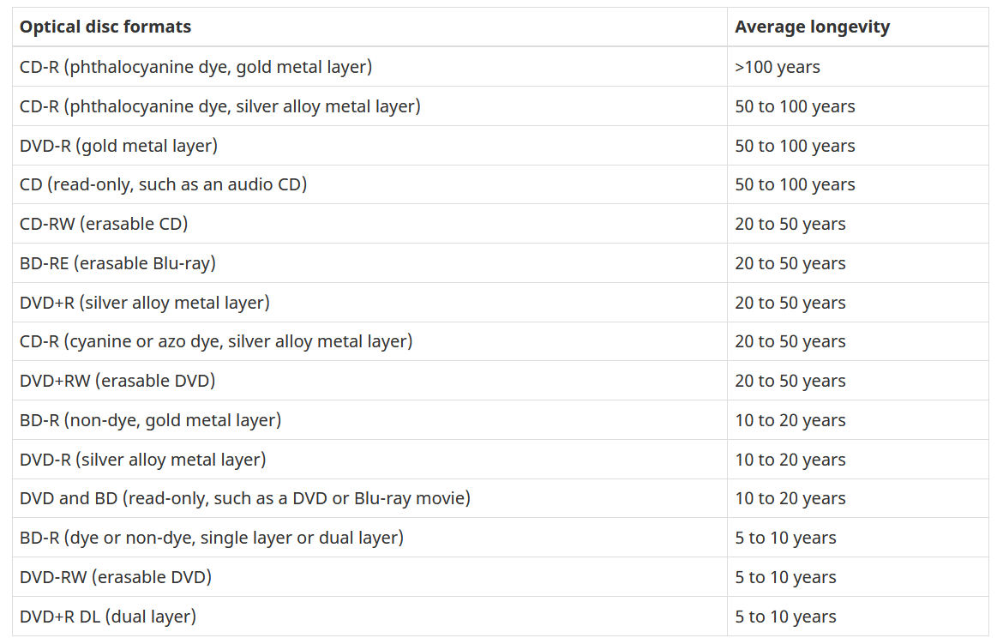Select CD-R cyanine or azo dye row
This screenshot has height=644, width=997.
(216, 341)
